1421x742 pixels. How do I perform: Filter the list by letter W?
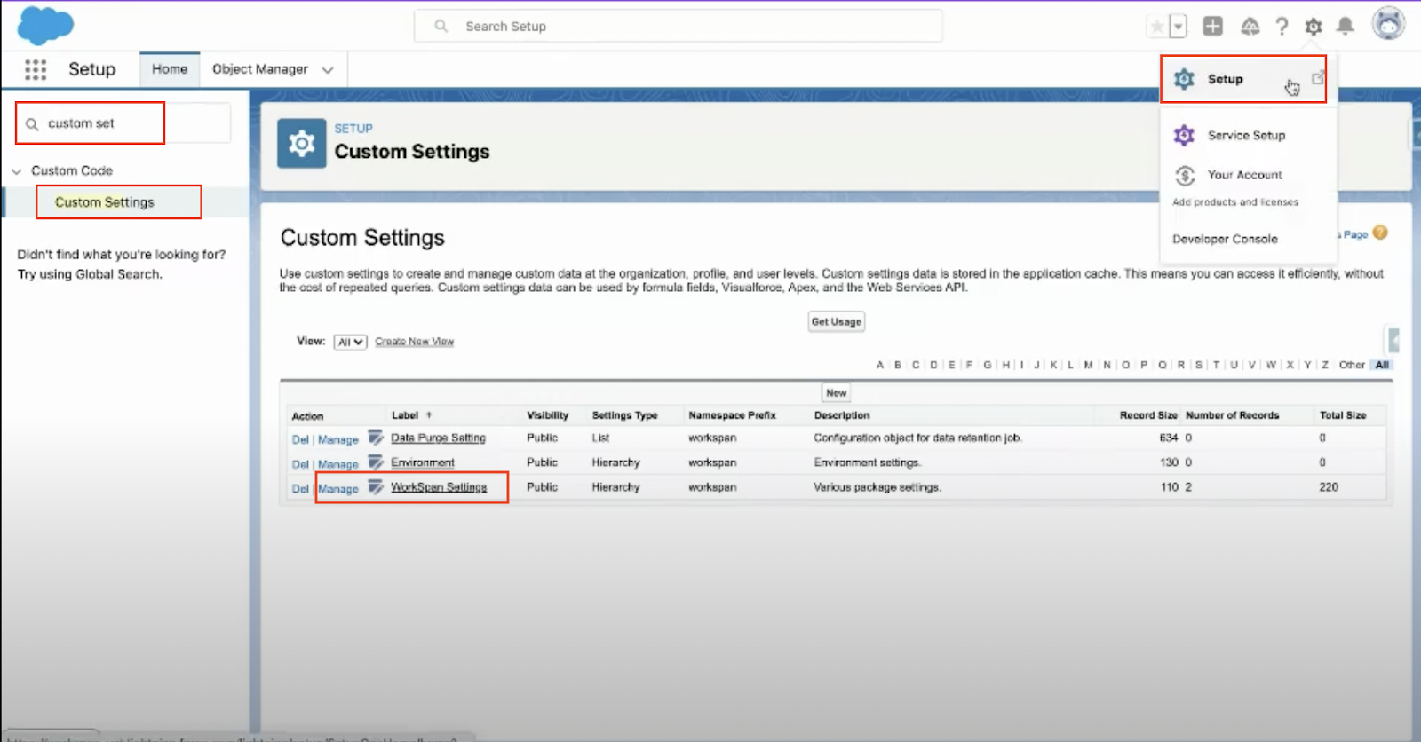coord(1271,365)
